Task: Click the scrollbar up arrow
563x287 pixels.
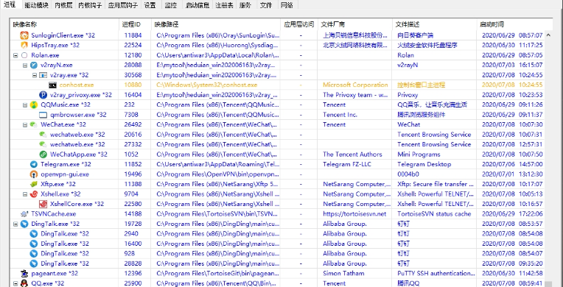Action: pos(548,35)
